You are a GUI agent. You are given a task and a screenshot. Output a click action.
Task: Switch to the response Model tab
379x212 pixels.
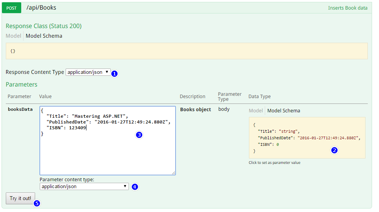pyautogui.click(x=13, y=36)
